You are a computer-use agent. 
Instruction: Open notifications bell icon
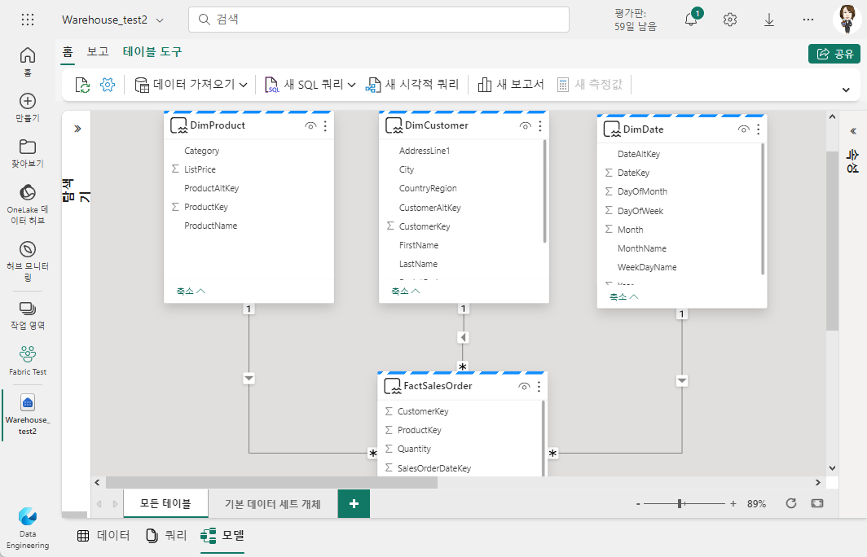(691, 20)
